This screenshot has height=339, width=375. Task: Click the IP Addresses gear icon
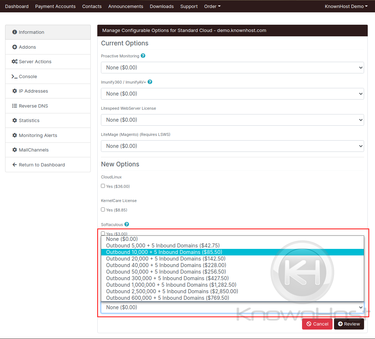coord(15,91)
